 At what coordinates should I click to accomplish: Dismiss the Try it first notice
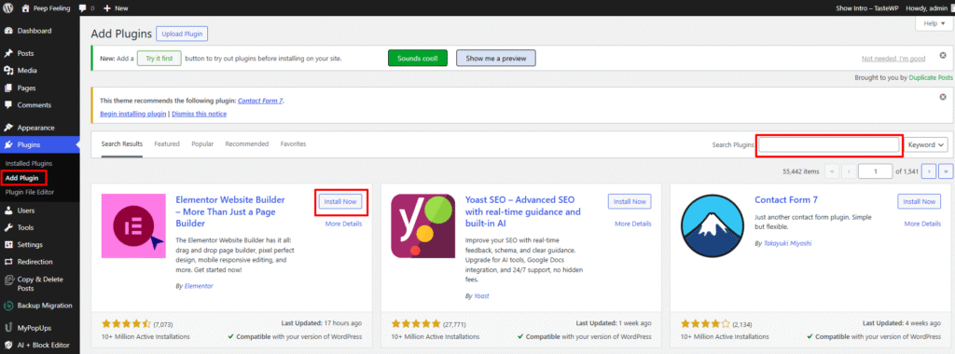[943, 55]
